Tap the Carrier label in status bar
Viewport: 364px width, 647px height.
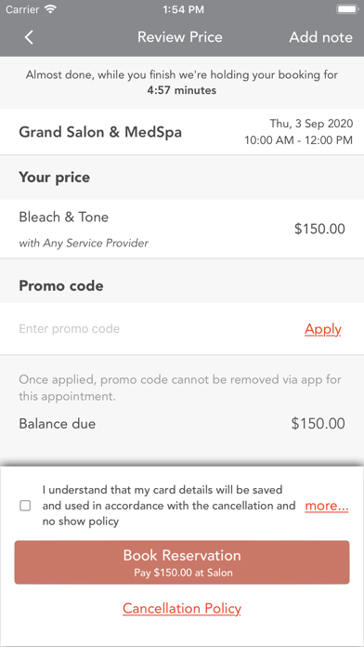23,9
